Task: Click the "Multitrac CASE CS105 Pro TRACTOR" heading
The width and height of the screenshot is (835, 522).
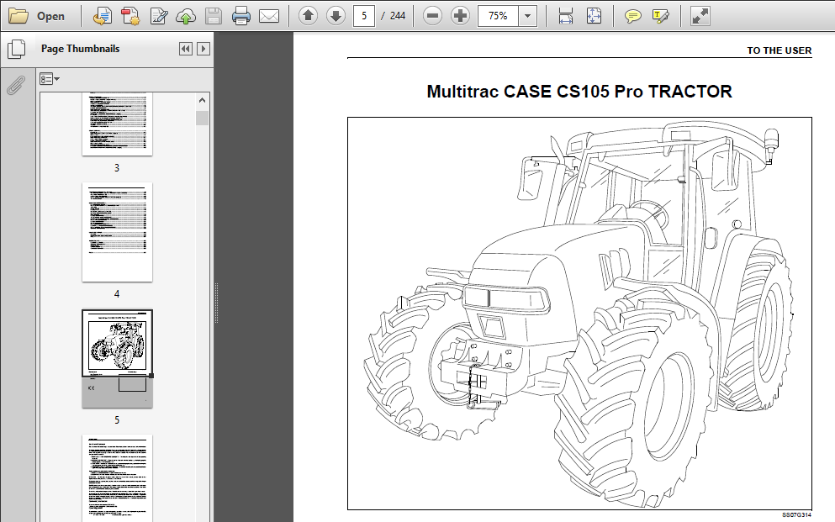Action: pyautogui.click(x=579, y=92)
